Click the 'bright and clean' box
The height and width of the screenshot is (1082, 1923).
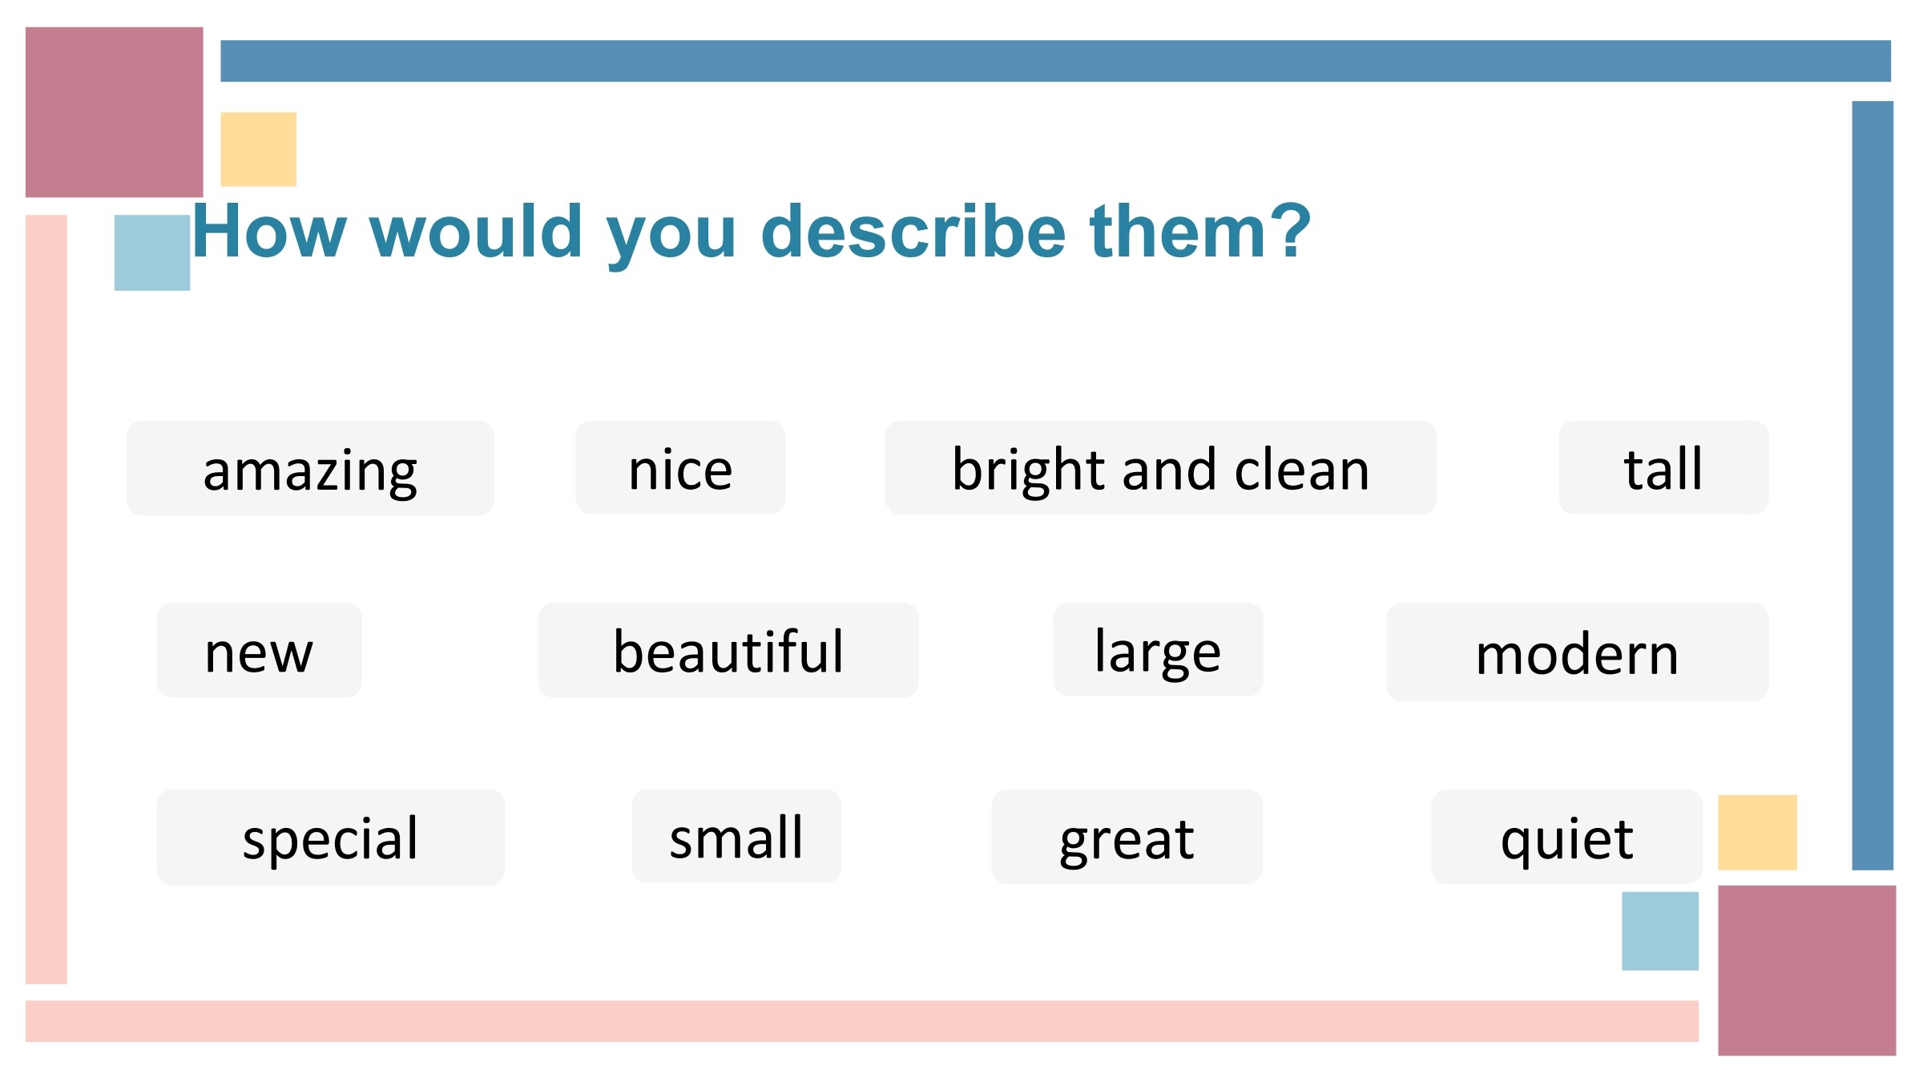tap(1160, 467)
